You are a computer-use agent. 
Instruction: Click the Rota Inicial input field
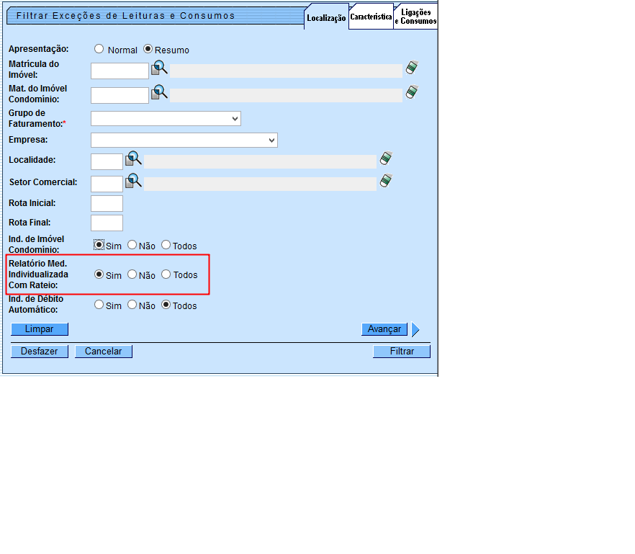[x=107, y=203]
